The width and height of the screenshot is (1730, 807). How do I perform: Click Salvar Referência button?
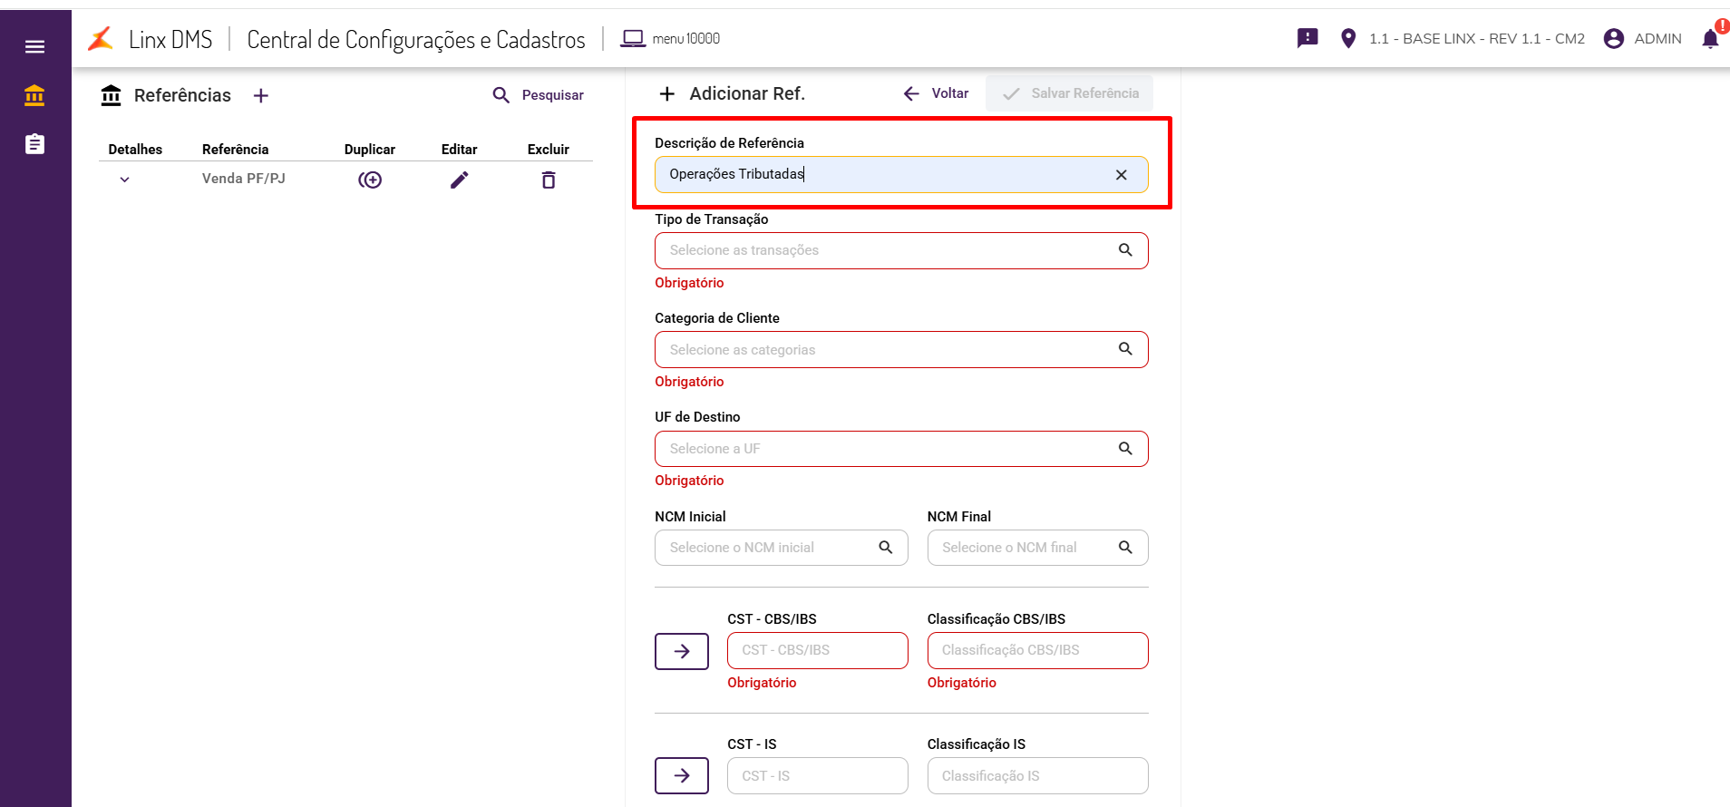tap(1070, 93)
